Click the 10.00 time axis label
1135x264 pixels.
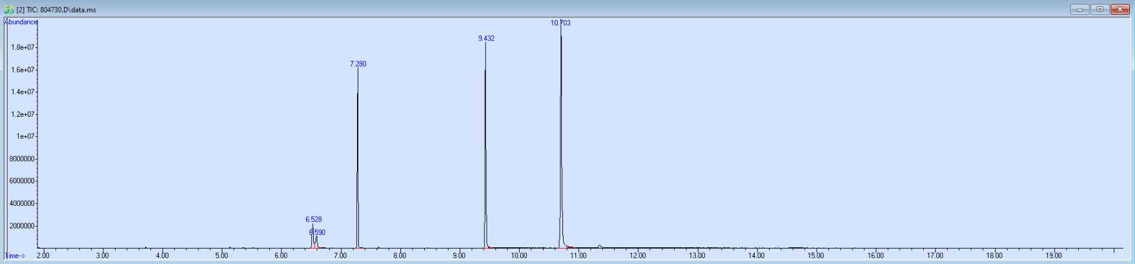[518, 256]
